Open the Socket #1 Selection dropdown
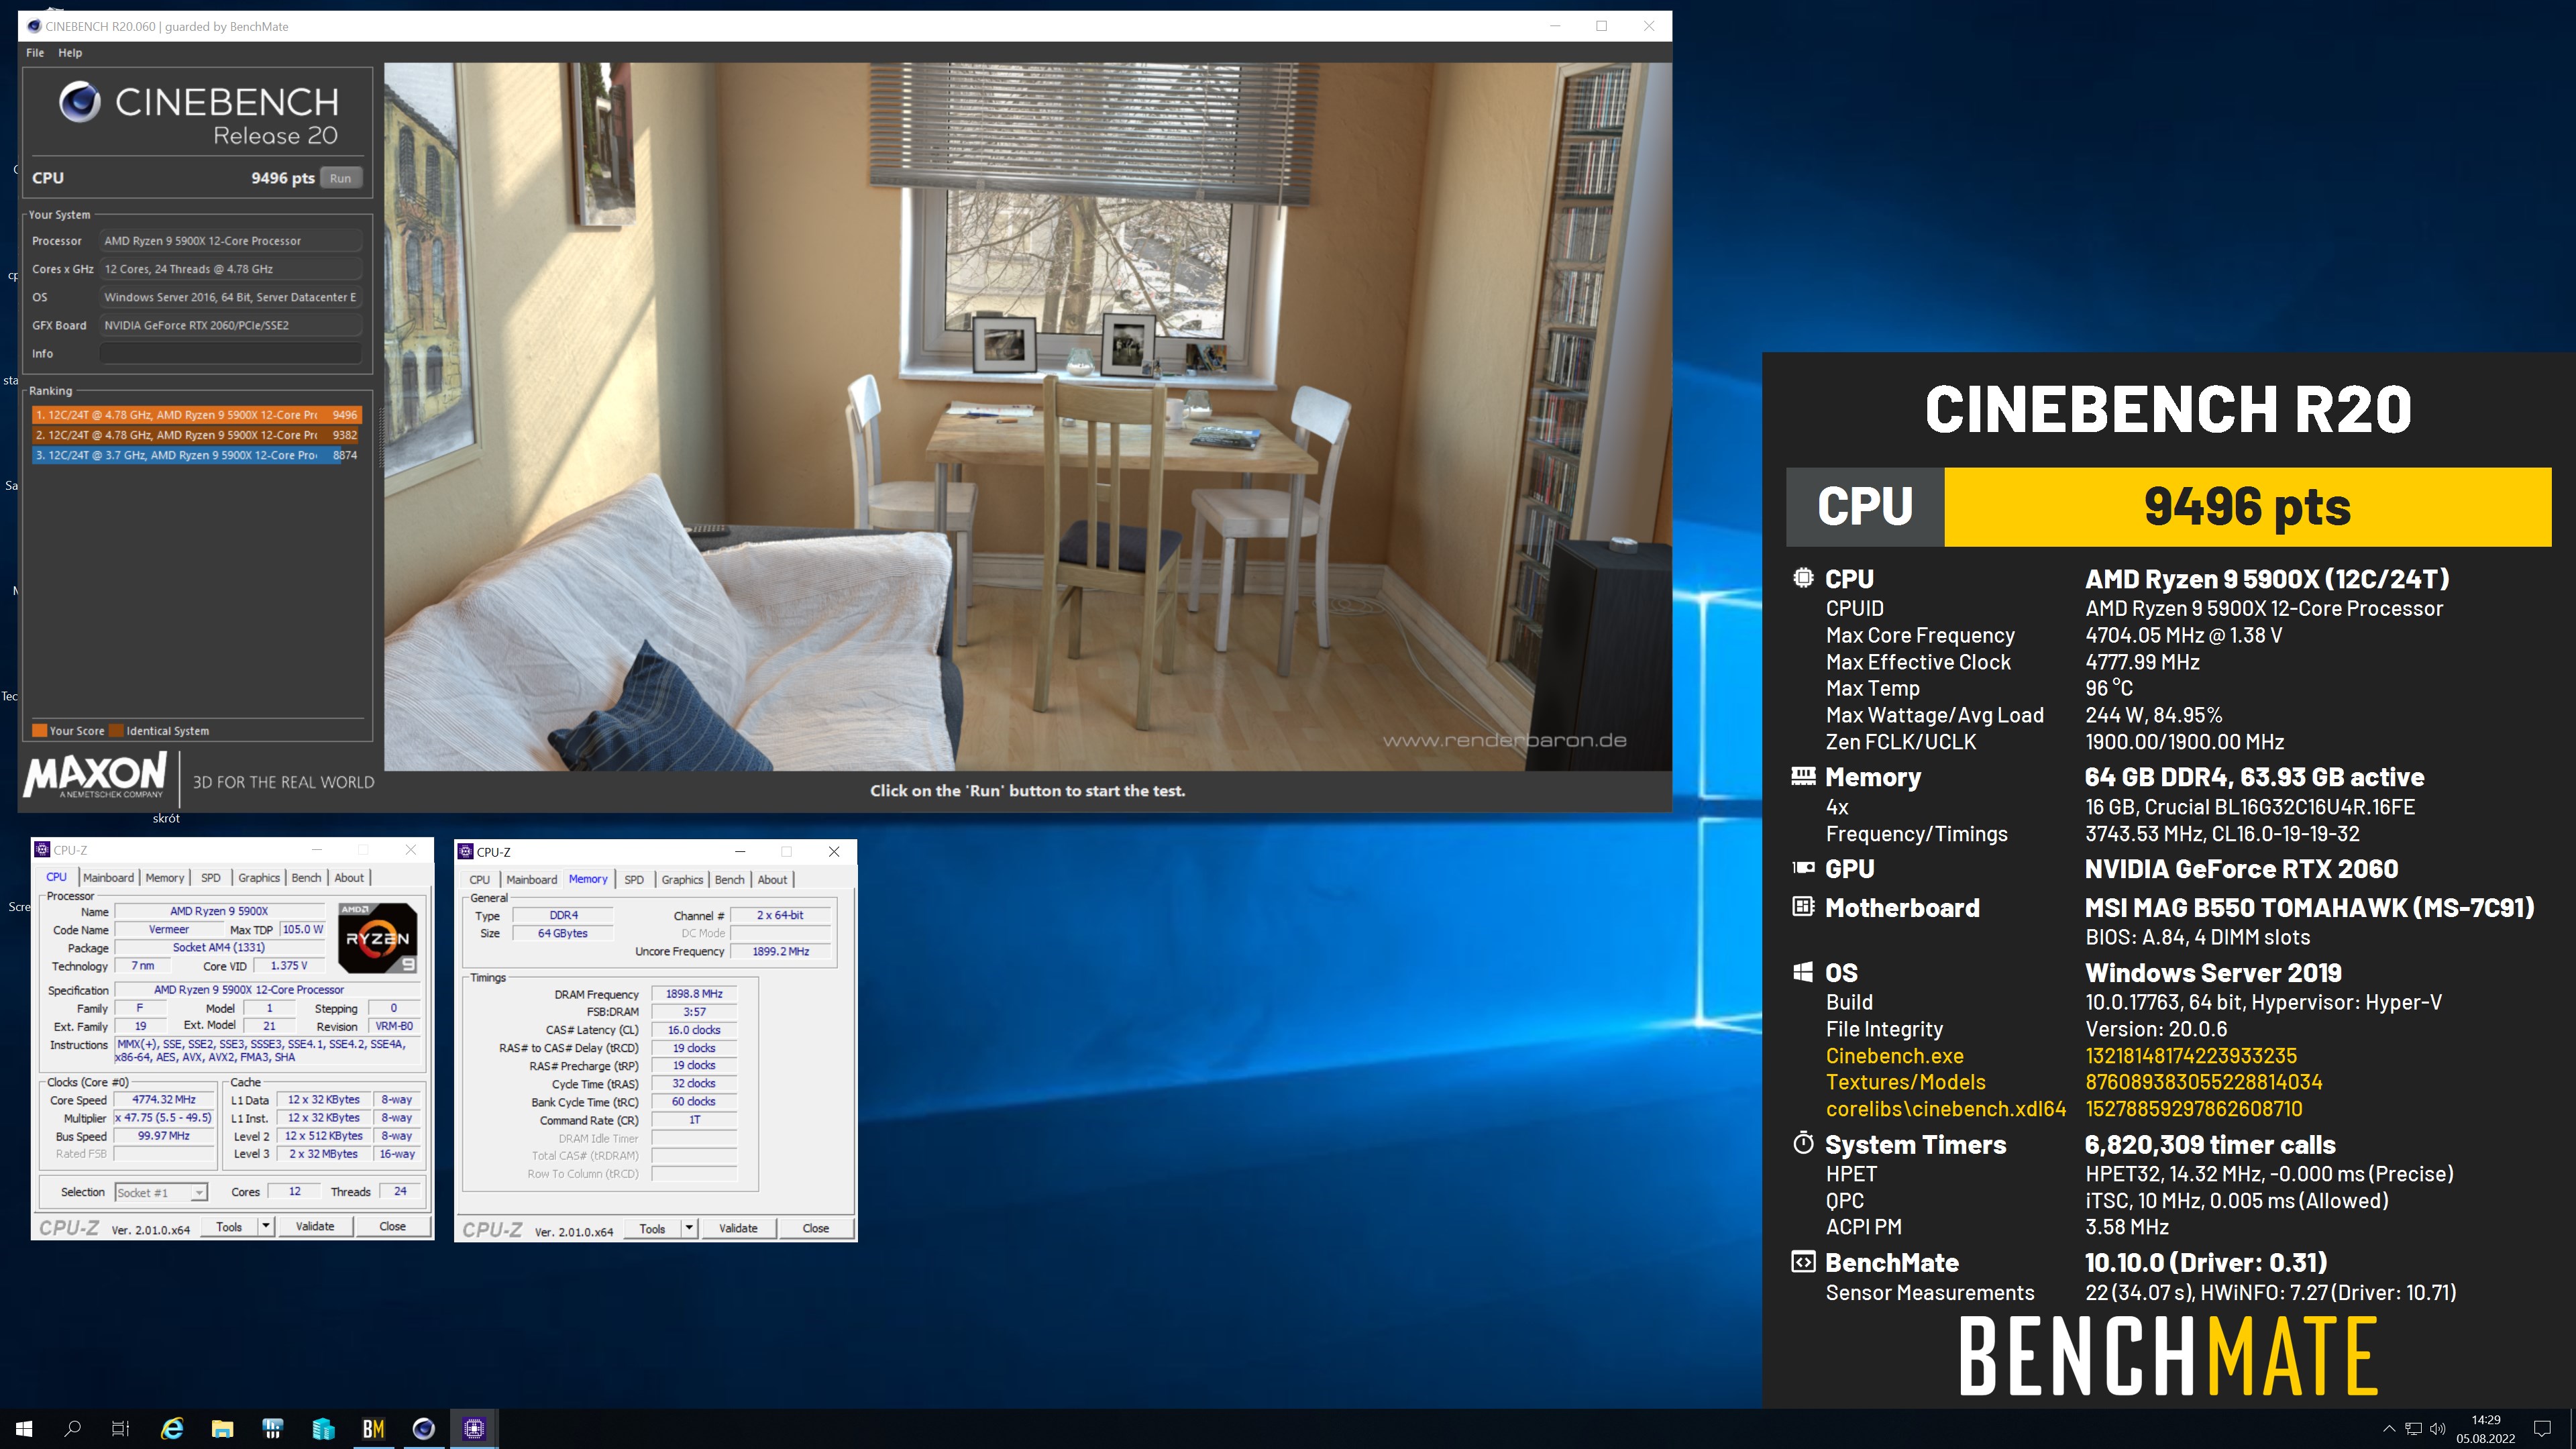 [161, 1192]
